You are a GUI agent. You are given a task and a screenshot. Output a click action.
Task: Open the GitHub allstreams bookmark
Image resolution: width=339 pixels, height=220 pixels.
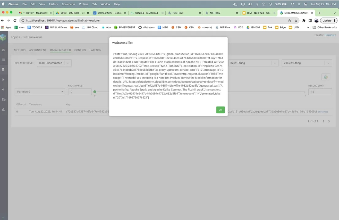146,27
